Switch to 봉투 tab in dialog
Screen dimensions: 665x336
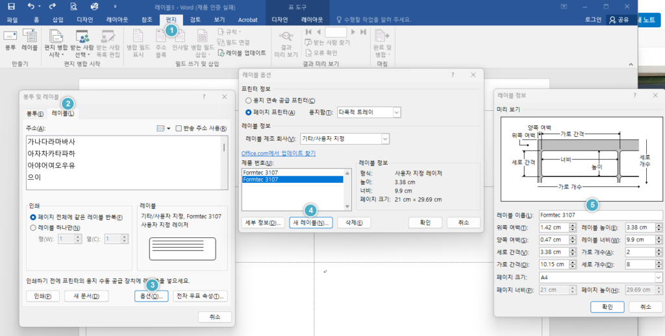pyautogui.click(x=35, y=114)
